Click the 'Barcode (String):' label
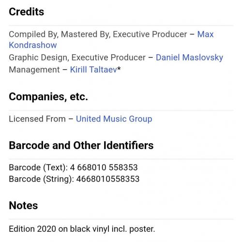Screen dimensions: 242x242 [x=42, y=179]
